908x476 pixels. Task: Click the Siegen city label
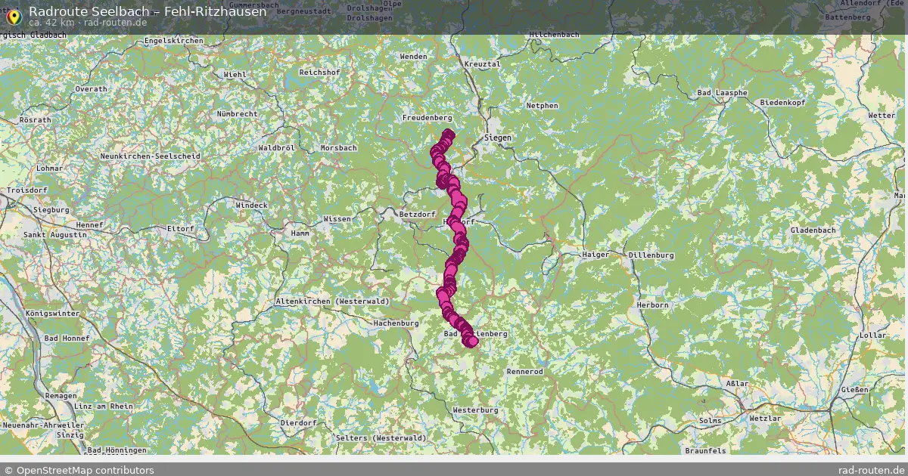(x=498, y=138)
